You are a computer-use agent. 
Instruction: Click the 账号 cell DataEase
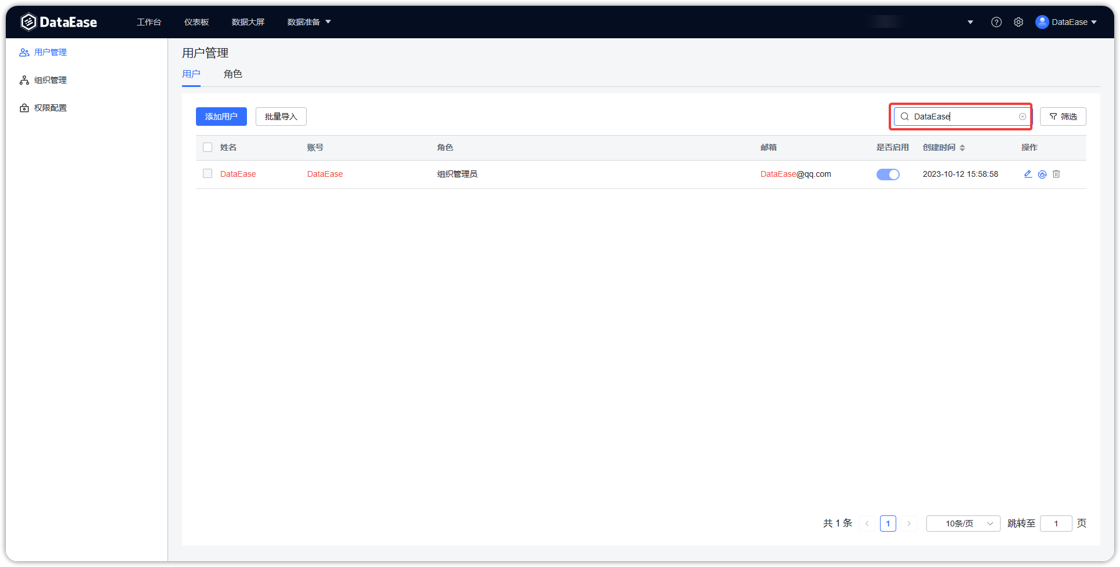pyautogui.click(x=325, y=174)
